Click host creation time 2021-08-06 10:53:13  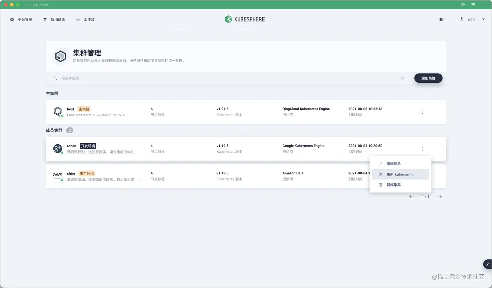pos(365,109)
